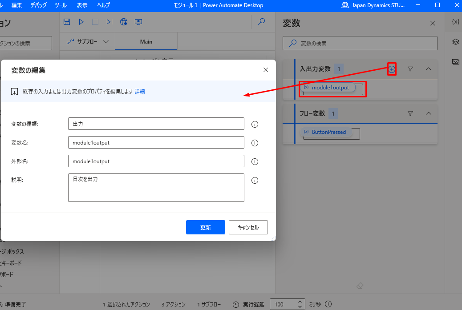This screenshot has width=462, height=310.
Task: Select the ButtonPressed flow variable
Action: 326,132
